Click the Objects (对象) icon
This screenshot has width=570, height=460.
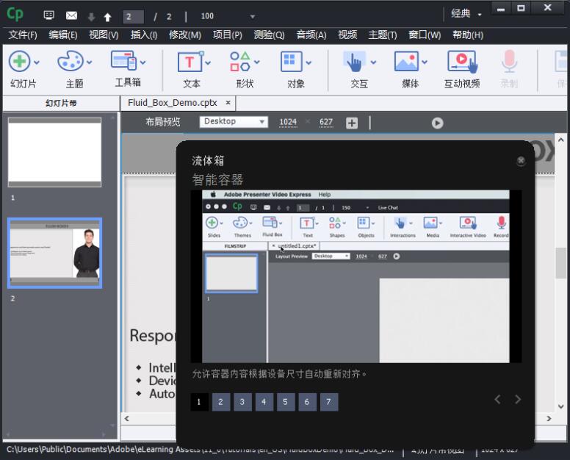coord(292,62)
